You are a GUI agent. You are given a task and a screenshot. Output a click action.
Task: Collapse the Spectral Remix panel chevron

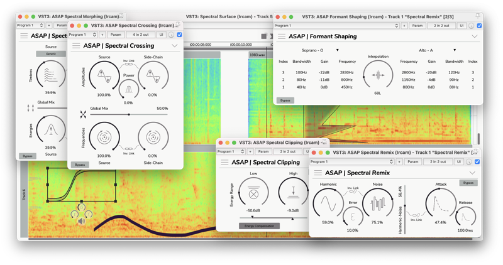(472, 173)
